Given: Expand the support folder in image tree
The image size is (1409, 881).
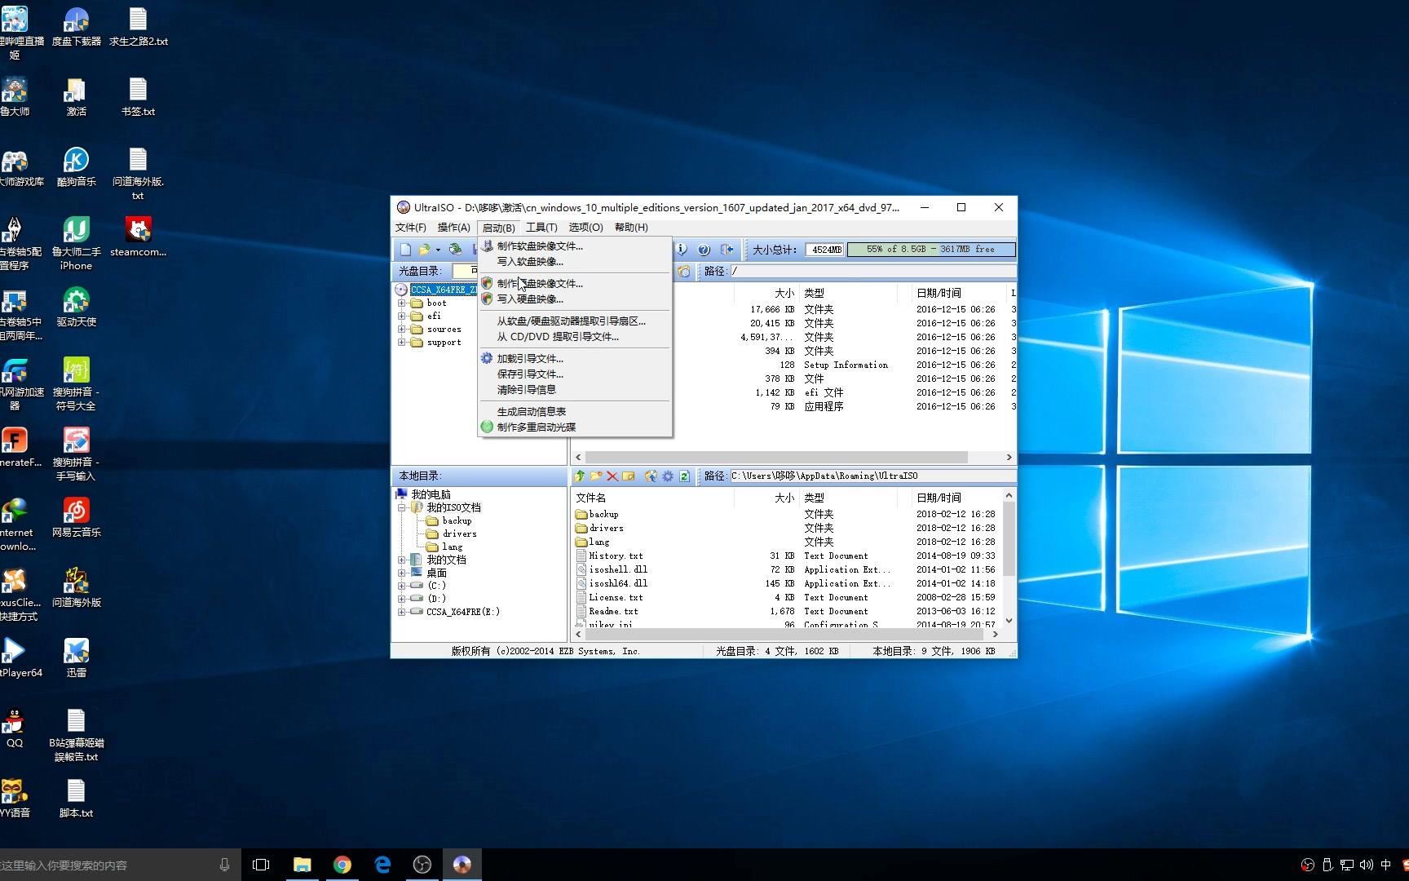Looking at the screenshot, I should pos(401,343).
